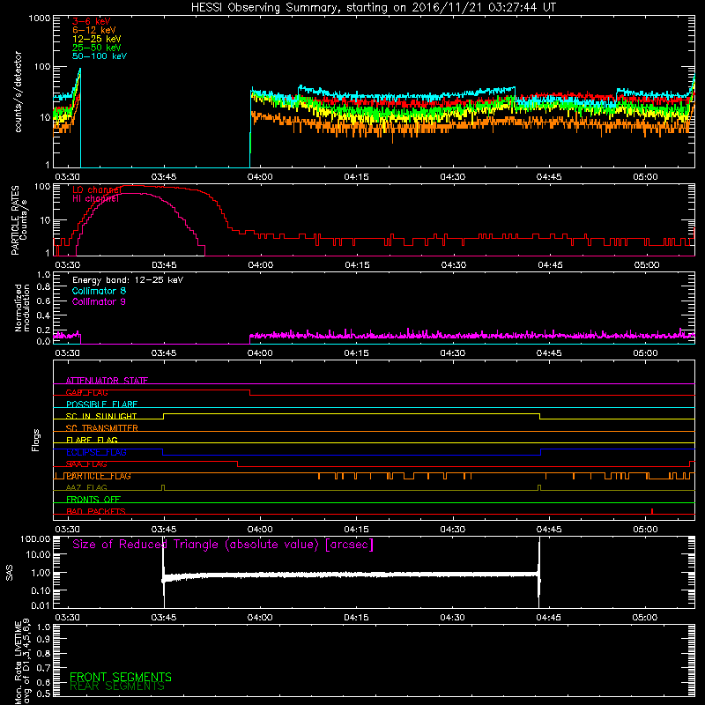Viewport: 705px width, 705px height.
Task: Click the PARTICLE_FLAG label
Action: click(x=99, y=476)
